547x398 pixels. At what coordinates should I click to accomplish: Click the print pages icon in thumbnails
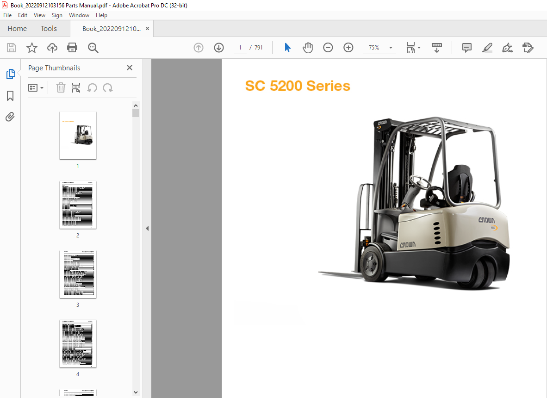click(x=76, y=87)
